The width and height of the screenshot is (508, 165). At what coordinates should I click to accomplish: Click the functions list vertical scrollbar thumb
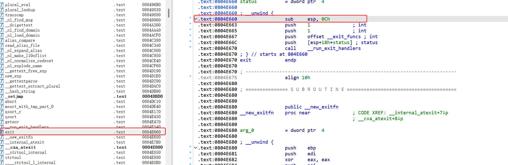(169, 13)
